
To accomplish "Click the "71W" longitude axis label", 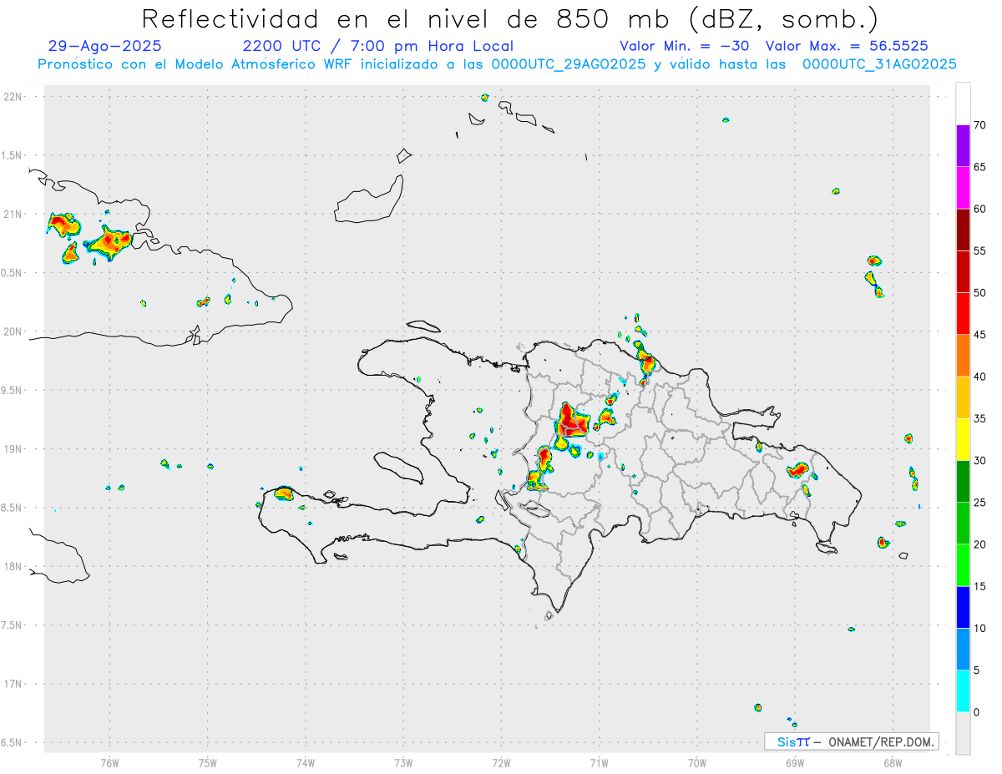I will 599,762.
